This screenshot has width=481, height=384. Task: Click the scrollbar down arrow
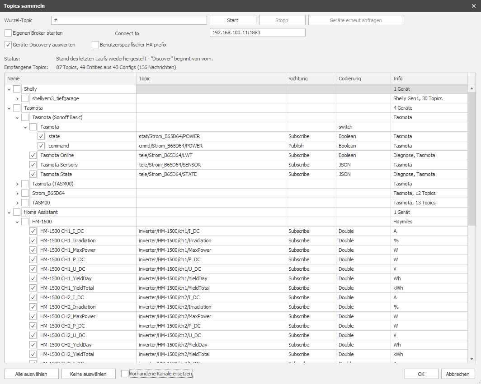(472, 359)
